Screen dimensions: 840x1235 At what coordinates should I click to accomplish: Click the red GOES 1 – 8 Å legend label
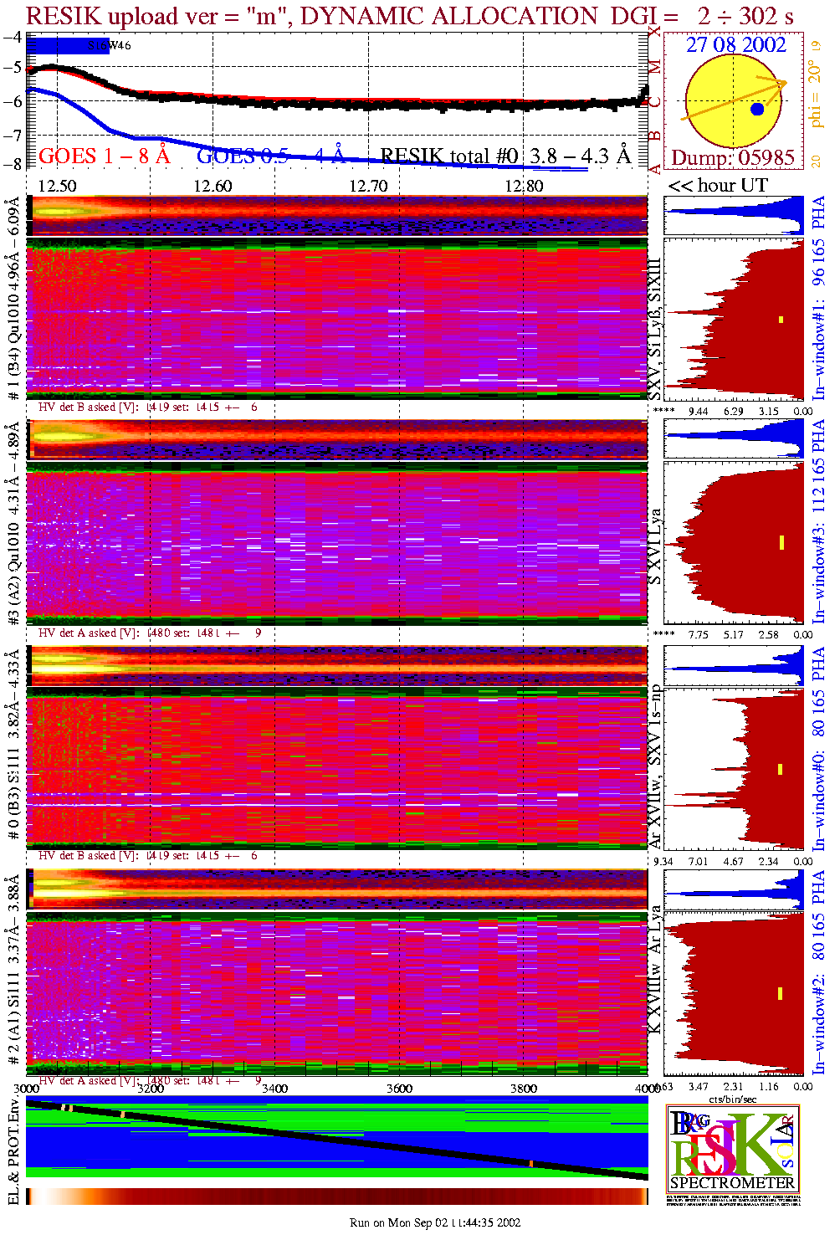click(104, 156)
